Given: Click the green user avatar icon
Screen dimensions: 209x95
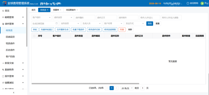Looking at the screenshot, I should [x=202, y=3].
